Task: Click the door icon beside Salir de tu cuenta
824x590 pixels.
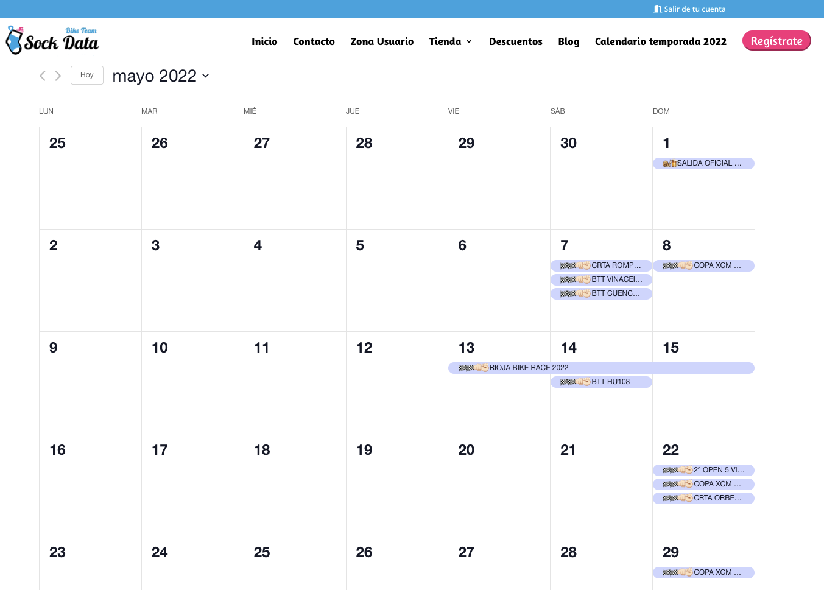Action: 657,9
